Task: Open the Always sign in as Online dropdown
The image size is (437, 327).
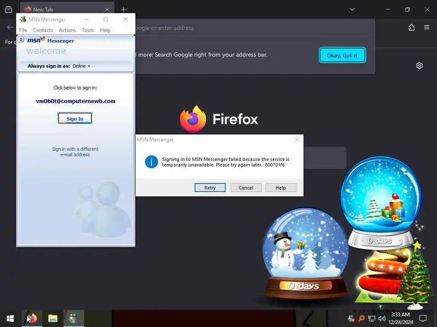Action: point(82,66)
